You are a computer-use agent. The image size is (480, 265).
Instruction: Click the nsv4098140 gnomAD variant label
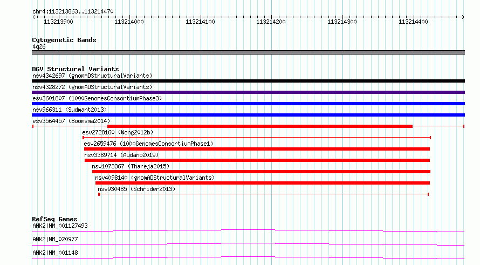[155, 178]
